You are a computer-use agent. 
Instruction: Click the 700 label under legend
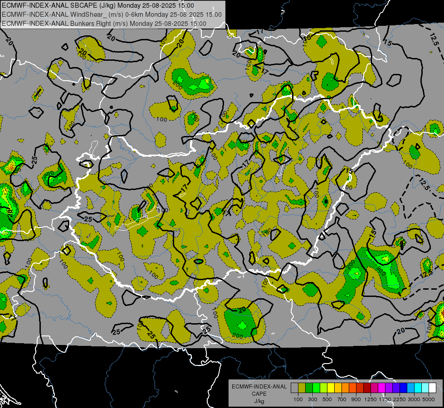point(342,399)
